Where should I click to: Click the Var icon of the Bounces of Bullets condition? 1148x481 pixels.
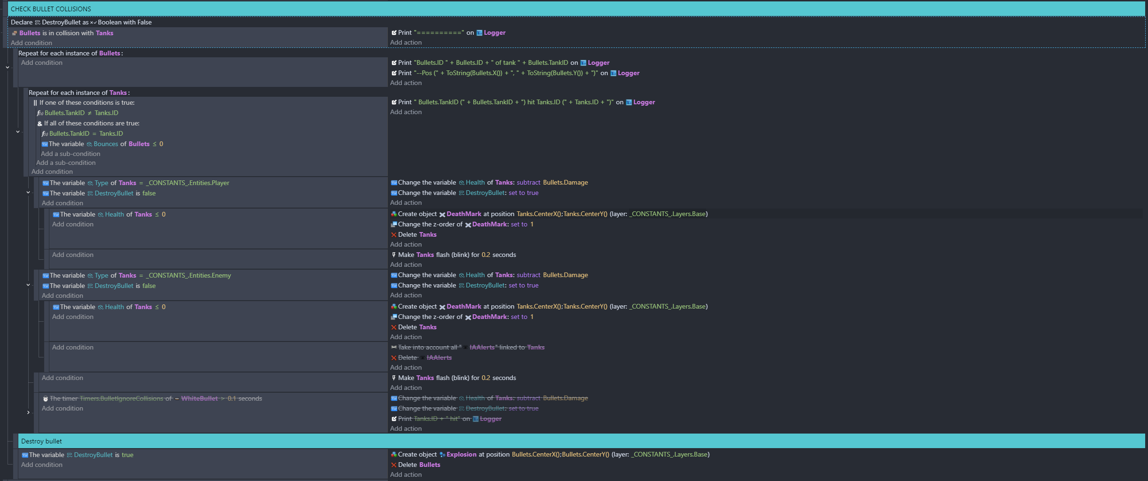(x=45, y=144)
